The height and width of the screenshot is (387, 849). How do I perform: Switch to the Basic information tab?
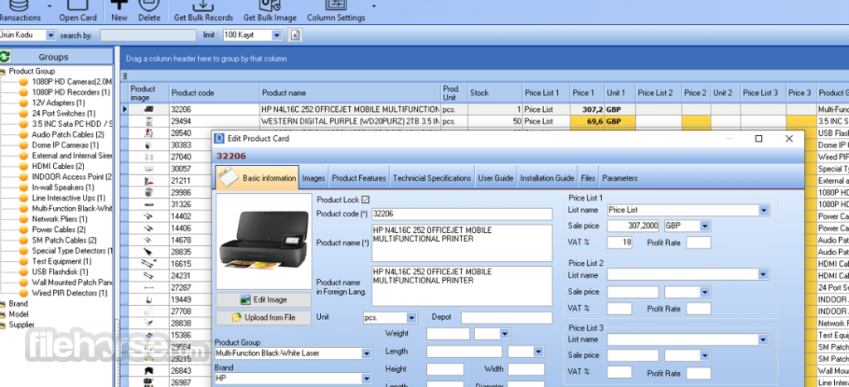[257, 177]
